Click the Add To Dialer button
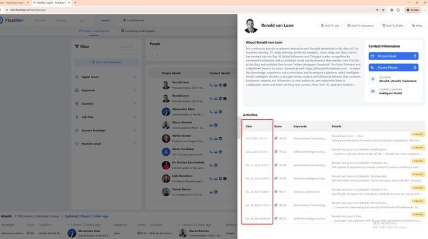 point(393,25)
